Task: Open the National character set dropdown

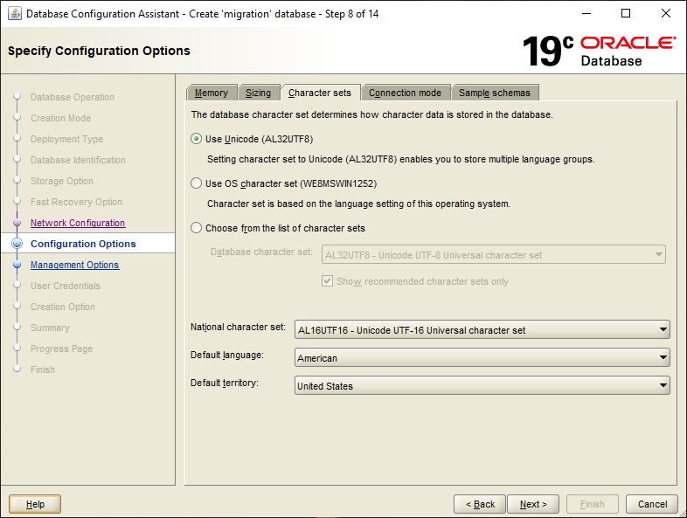Action: coord(482,330)
